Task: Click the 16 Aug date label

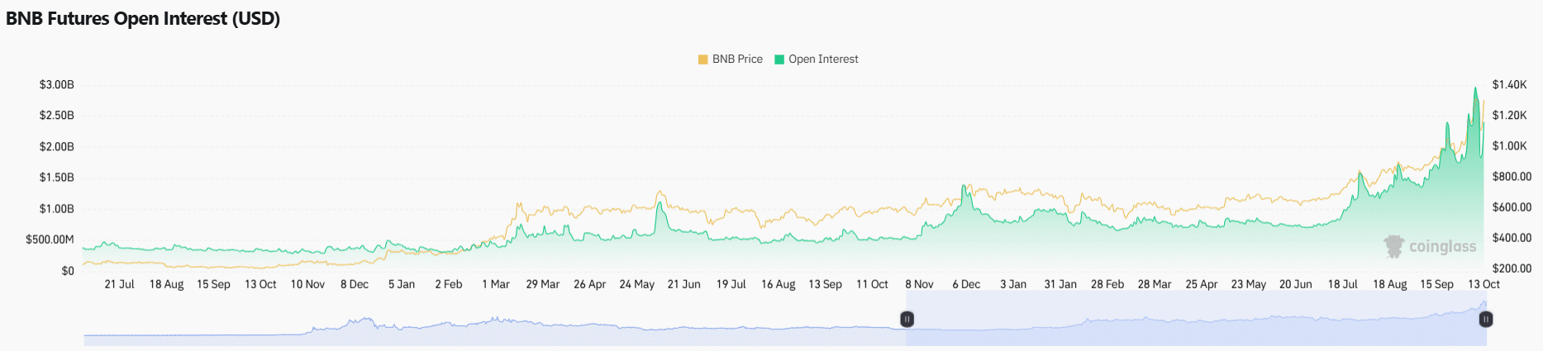Action: (x=779, y=284)
